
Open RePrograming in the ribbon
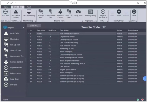click(x=91, y=13)
